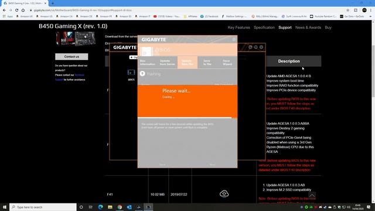Select Face Wizard tab in @BIOS
This screenshot has width=375, height=211.
pos(227,63)
